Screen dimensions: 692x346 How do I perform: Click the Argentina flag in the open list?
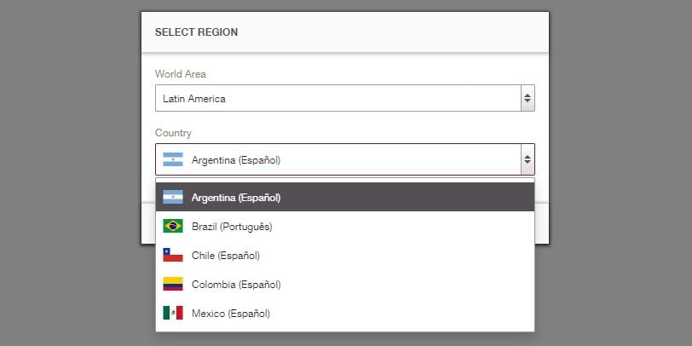[x=172, y=197]
